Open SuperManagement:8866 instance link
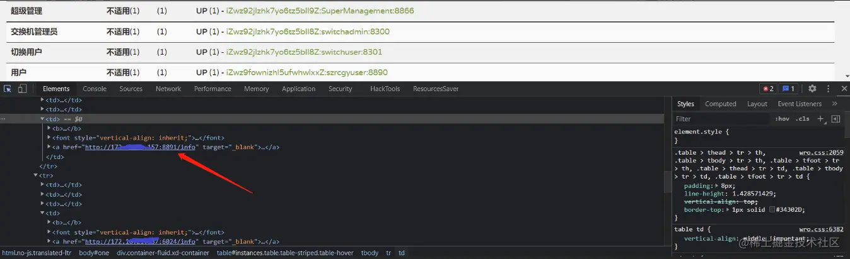Image resolution: width=850 pixels, height=259 pixels. tap(320, 11)
